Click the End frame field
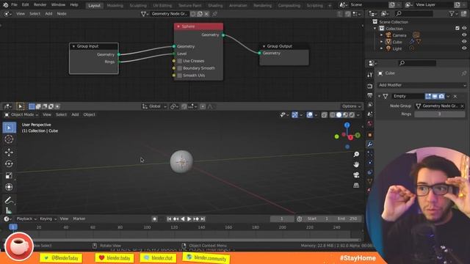Image resolution: width=470 pixels, height=264 pixels. point(347,219)
